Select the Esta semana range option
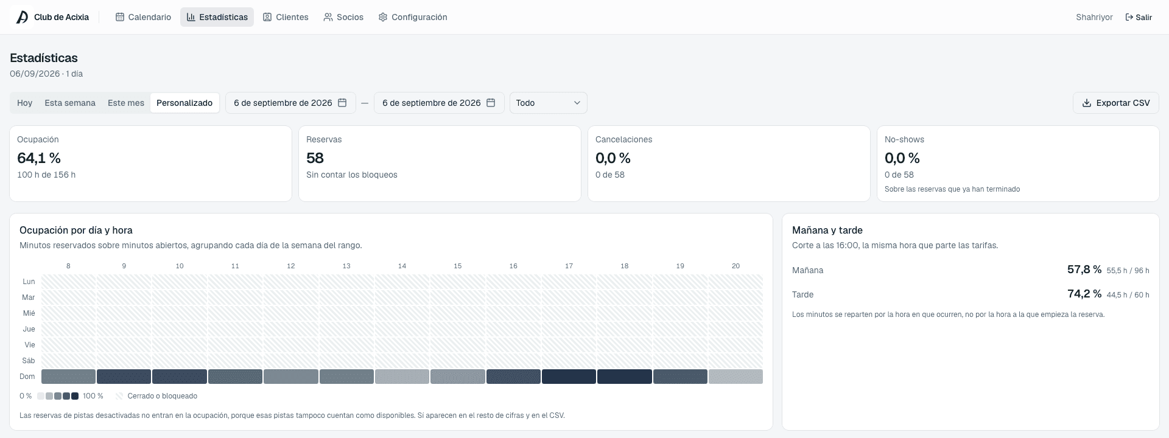This screenshot has width=1169, height=438. 70,103
